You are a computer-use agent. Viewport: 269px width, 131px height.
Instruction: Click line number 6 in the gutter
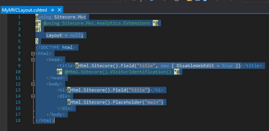point(19,47)
